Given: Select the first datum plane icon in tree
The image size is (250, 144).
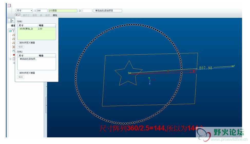Looking at the screenshot, I should 14,35.
